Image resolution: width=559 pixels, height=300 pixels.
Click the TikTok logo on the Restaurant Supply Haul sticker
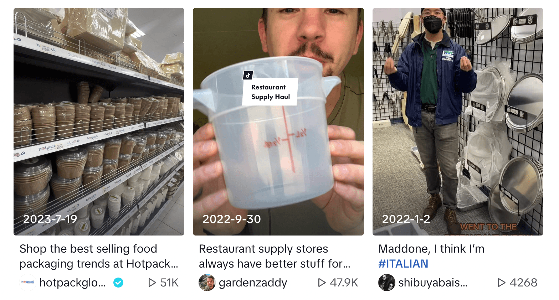pos(248,76)
